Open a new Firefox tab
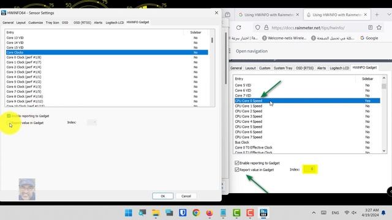Viewport: 392px width, 220px height. pos(377,15)
